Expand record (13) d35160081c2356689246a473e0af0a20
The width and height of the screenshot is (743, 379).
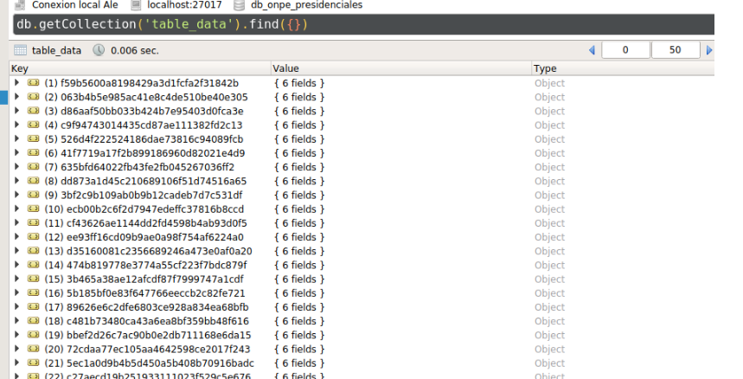pos(17,251)
